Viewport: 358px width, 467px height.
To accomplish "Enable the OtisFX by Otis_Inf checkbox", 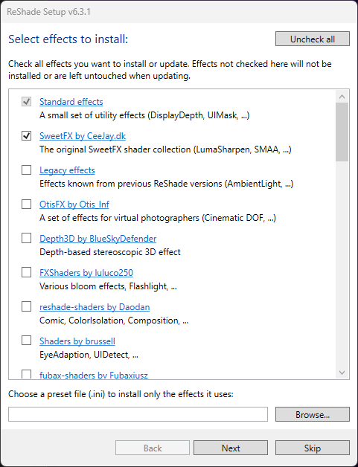I will coord(27,204).
